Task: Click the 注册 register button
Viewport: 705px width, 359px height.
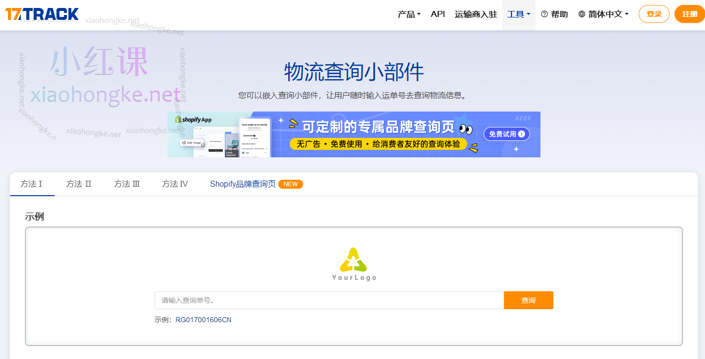Action: point(690,14)
